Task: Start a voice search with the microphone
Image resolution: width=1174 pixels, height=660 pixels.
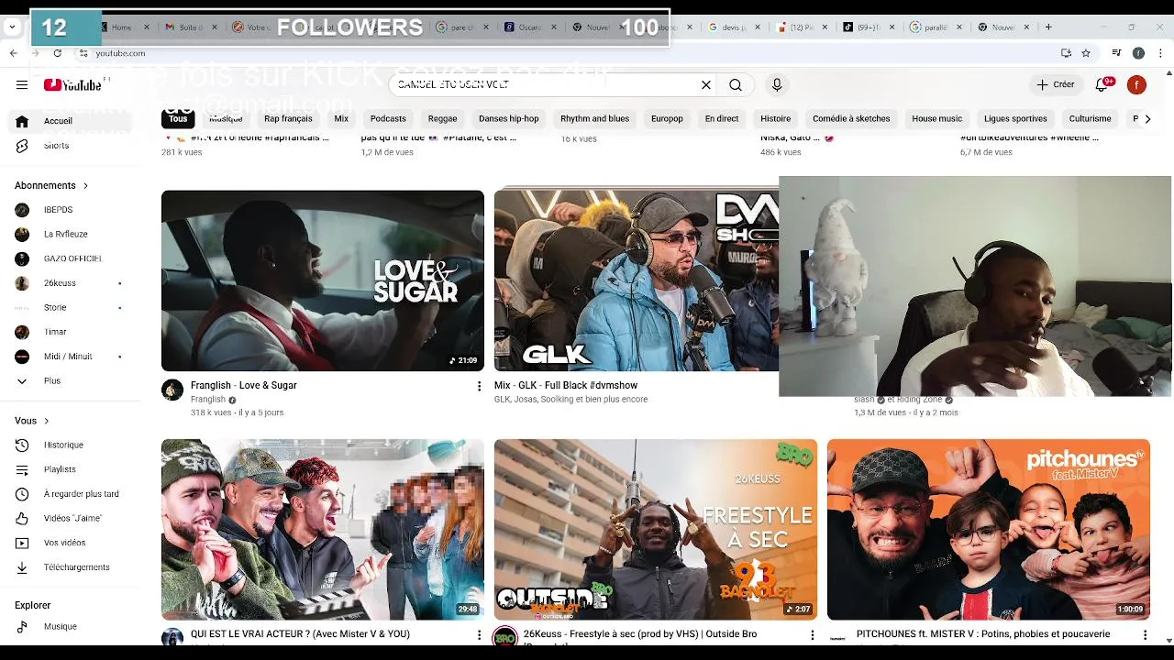Action: [777, 84]
